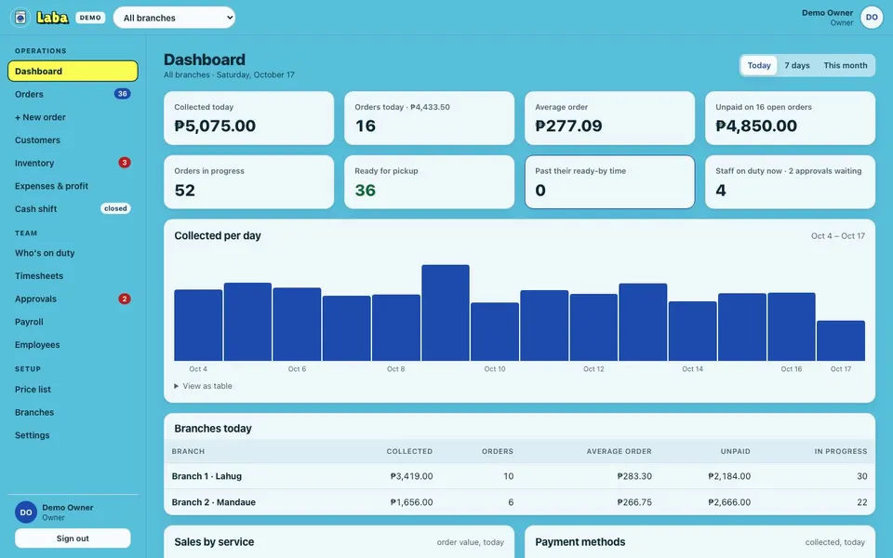Click the red Inventory alert badge
Viewport: 893px width, 558px height.
(124, 163)
